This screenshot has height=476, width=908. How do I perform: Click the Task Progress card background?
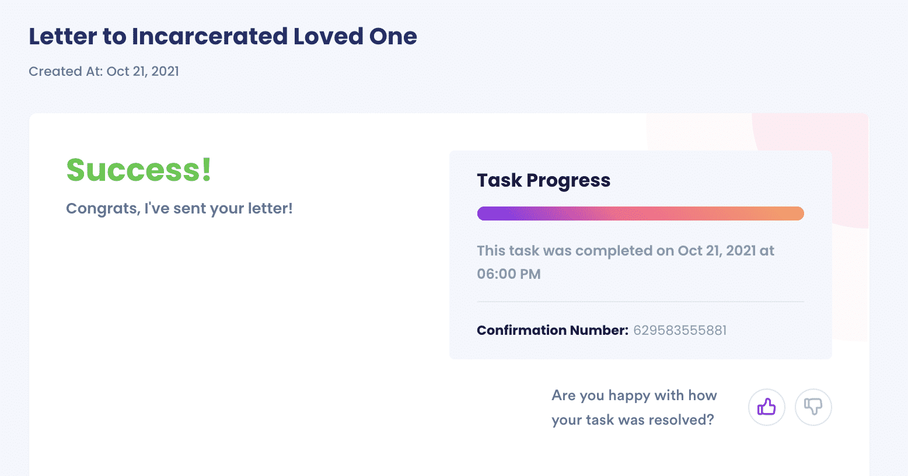coord(641,255)
